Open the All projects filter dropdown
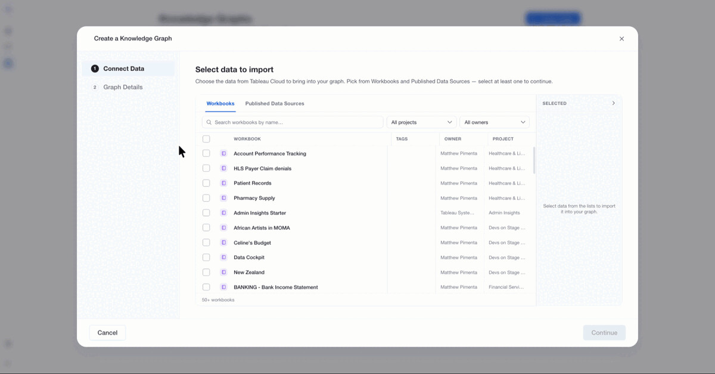Viewport: 715px width, 374px height. 421,122
